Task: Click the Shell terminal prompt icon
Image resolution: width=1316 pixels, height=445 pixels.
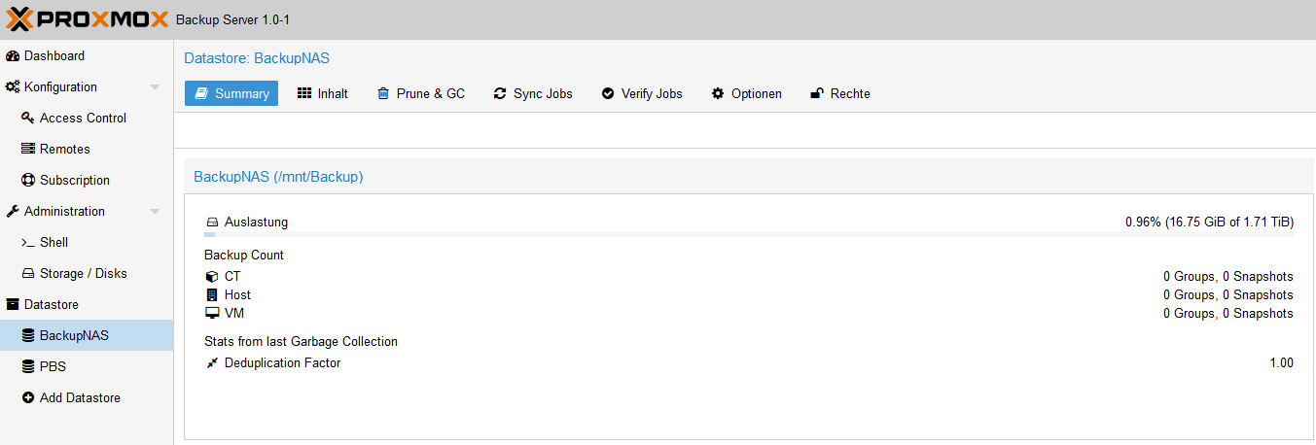Action: [x=28, y=243]
